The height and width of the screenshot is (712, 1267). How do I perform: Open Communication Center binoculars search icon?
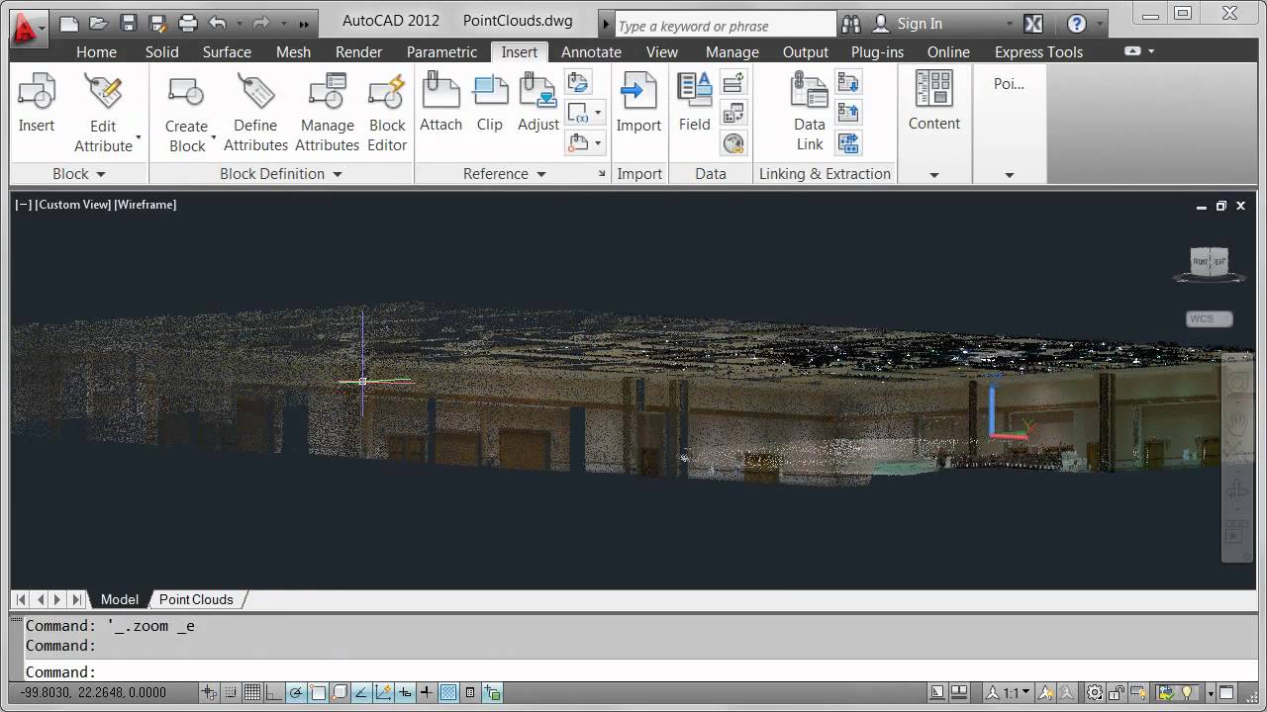point(850,24)
